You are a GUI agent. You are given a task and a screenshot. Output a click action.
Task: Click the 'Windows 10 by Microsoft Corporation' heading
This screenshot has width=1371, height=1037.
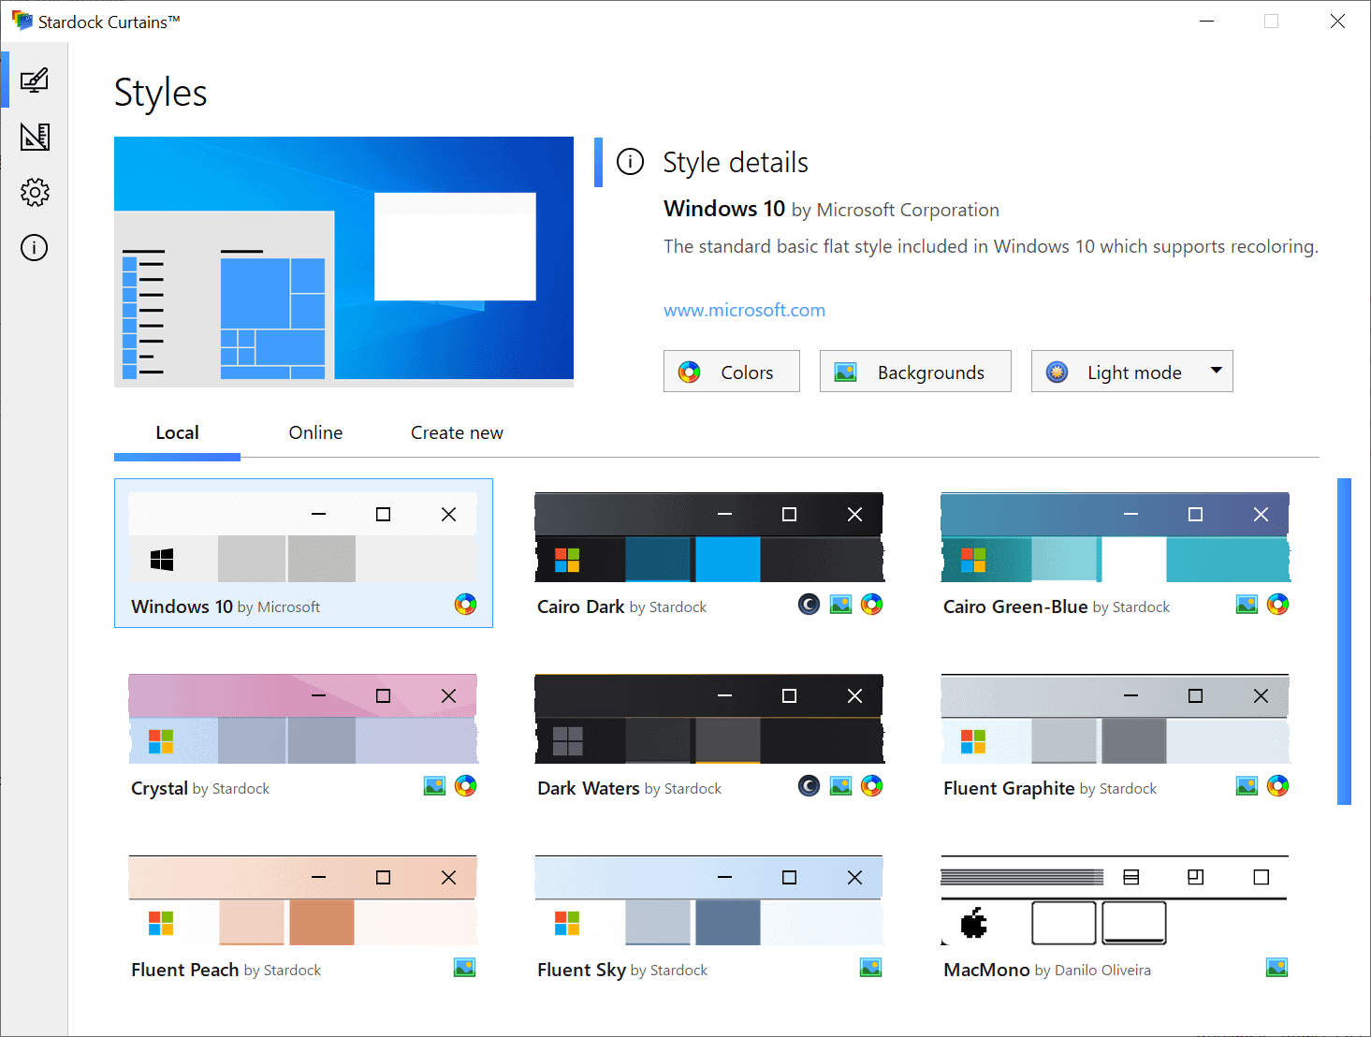coord(831,209)
